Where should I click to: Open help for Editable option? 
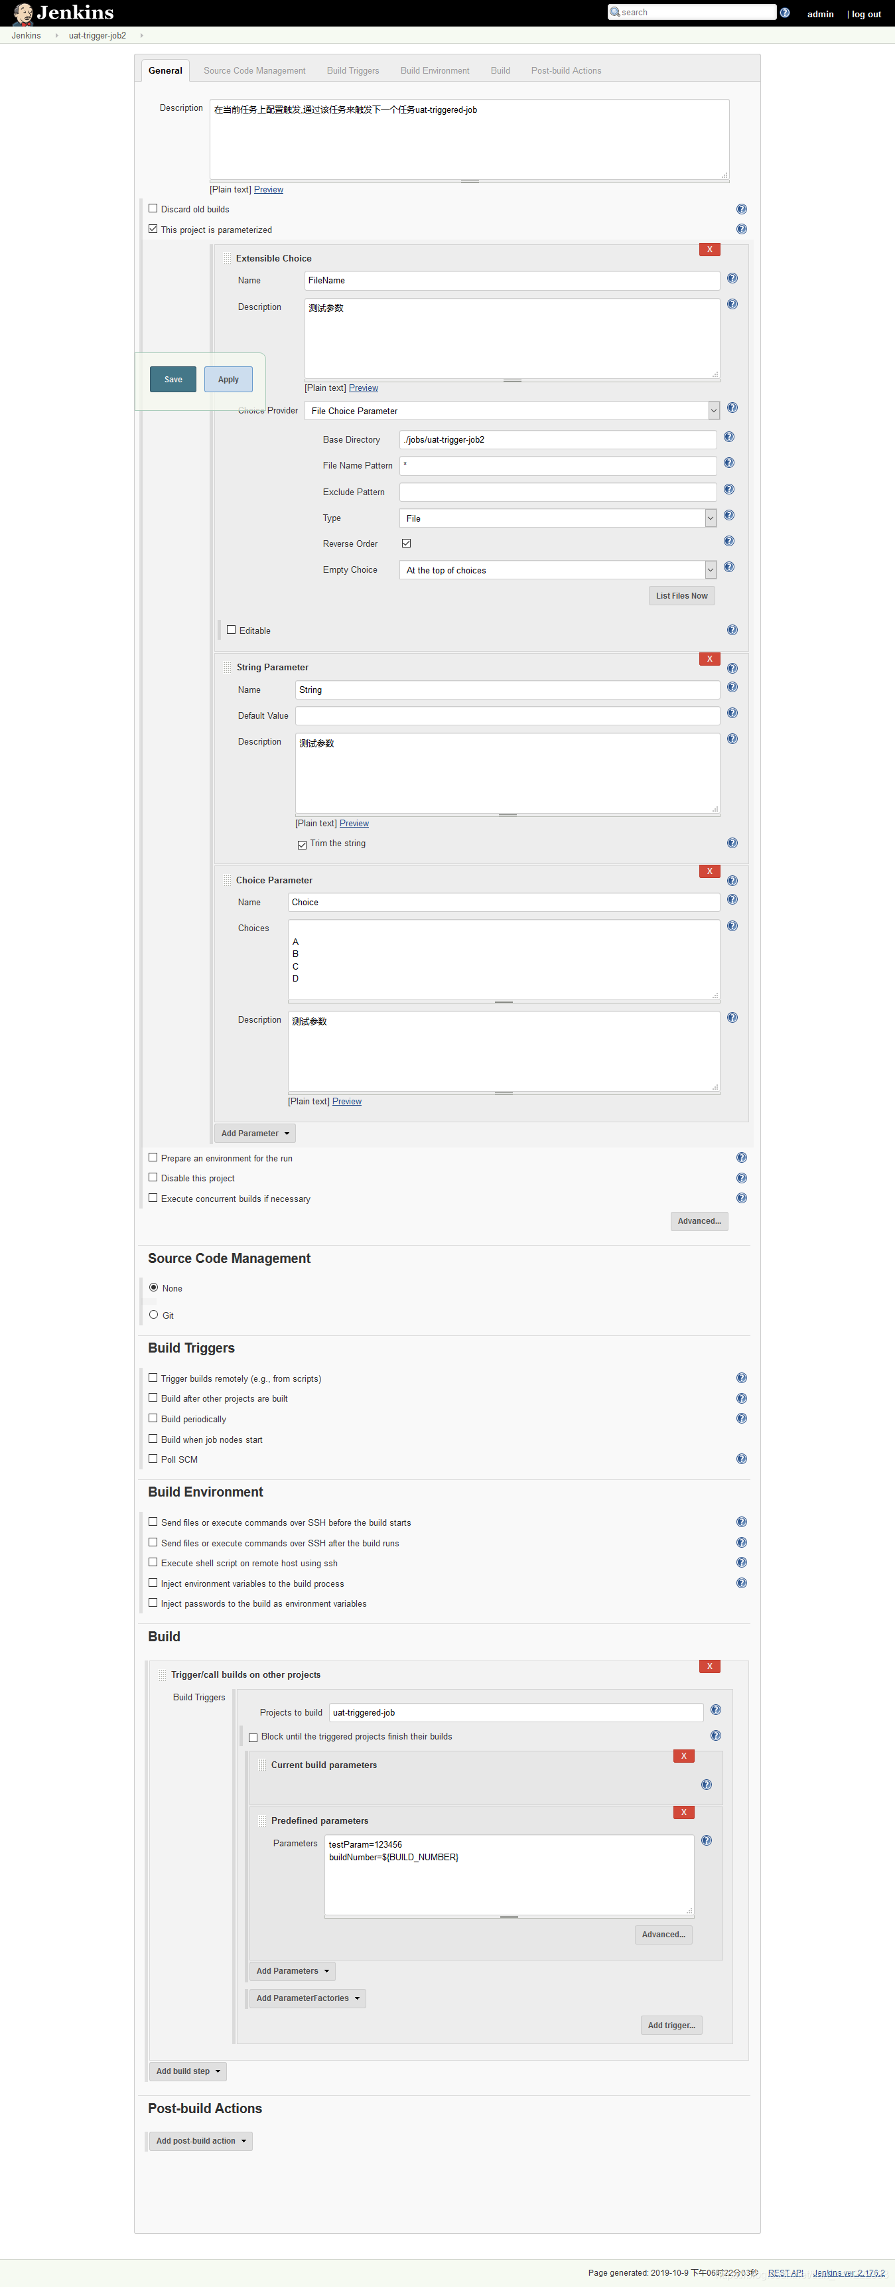(732, 630)
